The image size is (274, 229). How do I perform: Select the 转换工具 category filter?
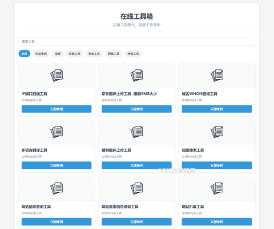133,54
